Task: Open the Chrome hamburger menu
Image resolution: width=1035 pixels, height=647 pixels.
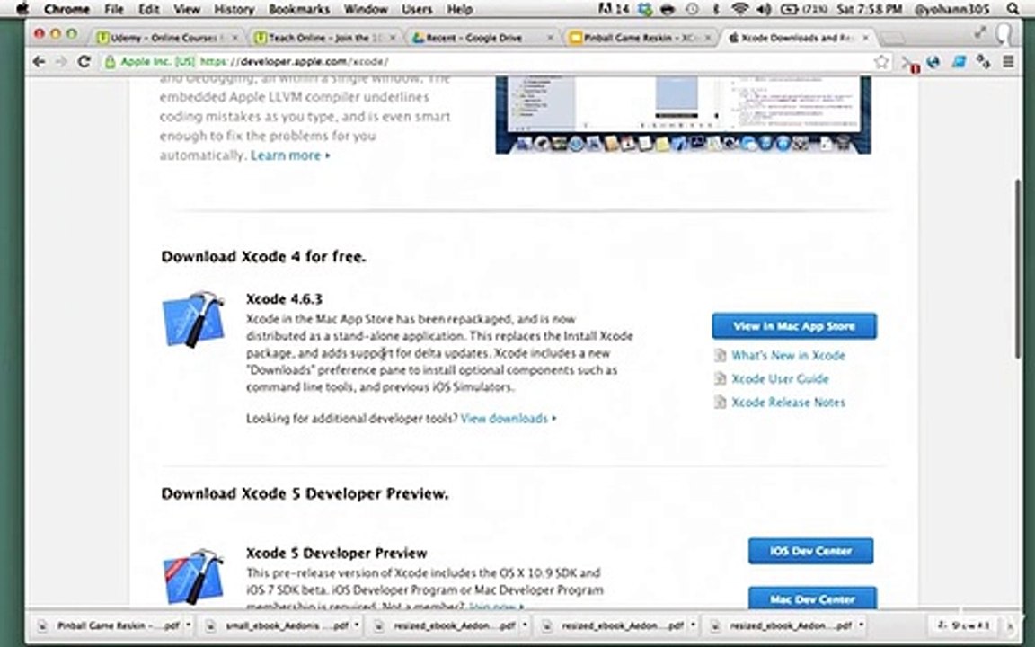Action: click(x=1008, y=61)
